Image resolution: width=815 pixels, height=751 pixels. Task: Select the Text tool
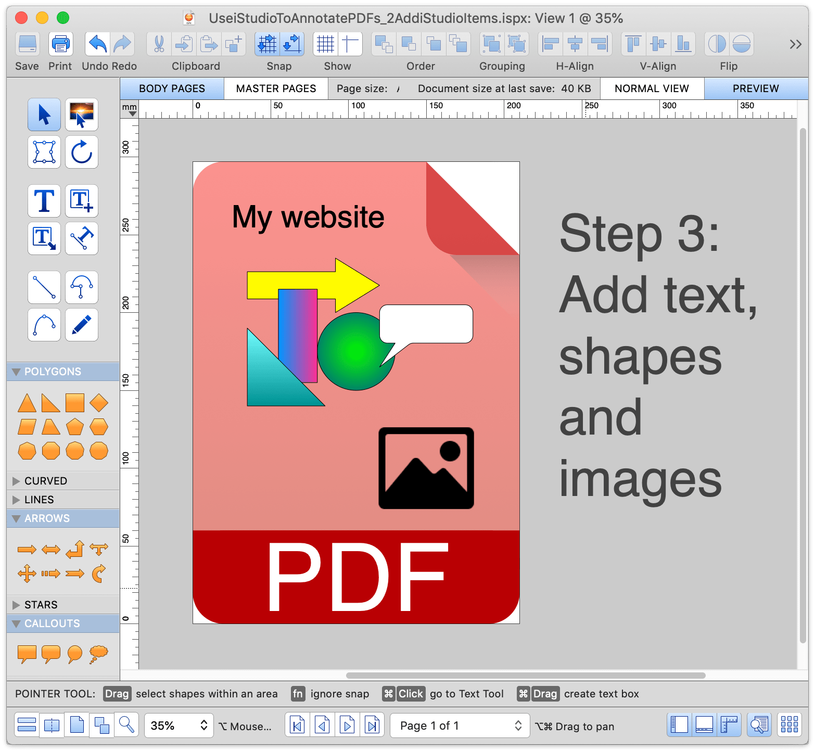pyautogui.click(x=44, y=201)
